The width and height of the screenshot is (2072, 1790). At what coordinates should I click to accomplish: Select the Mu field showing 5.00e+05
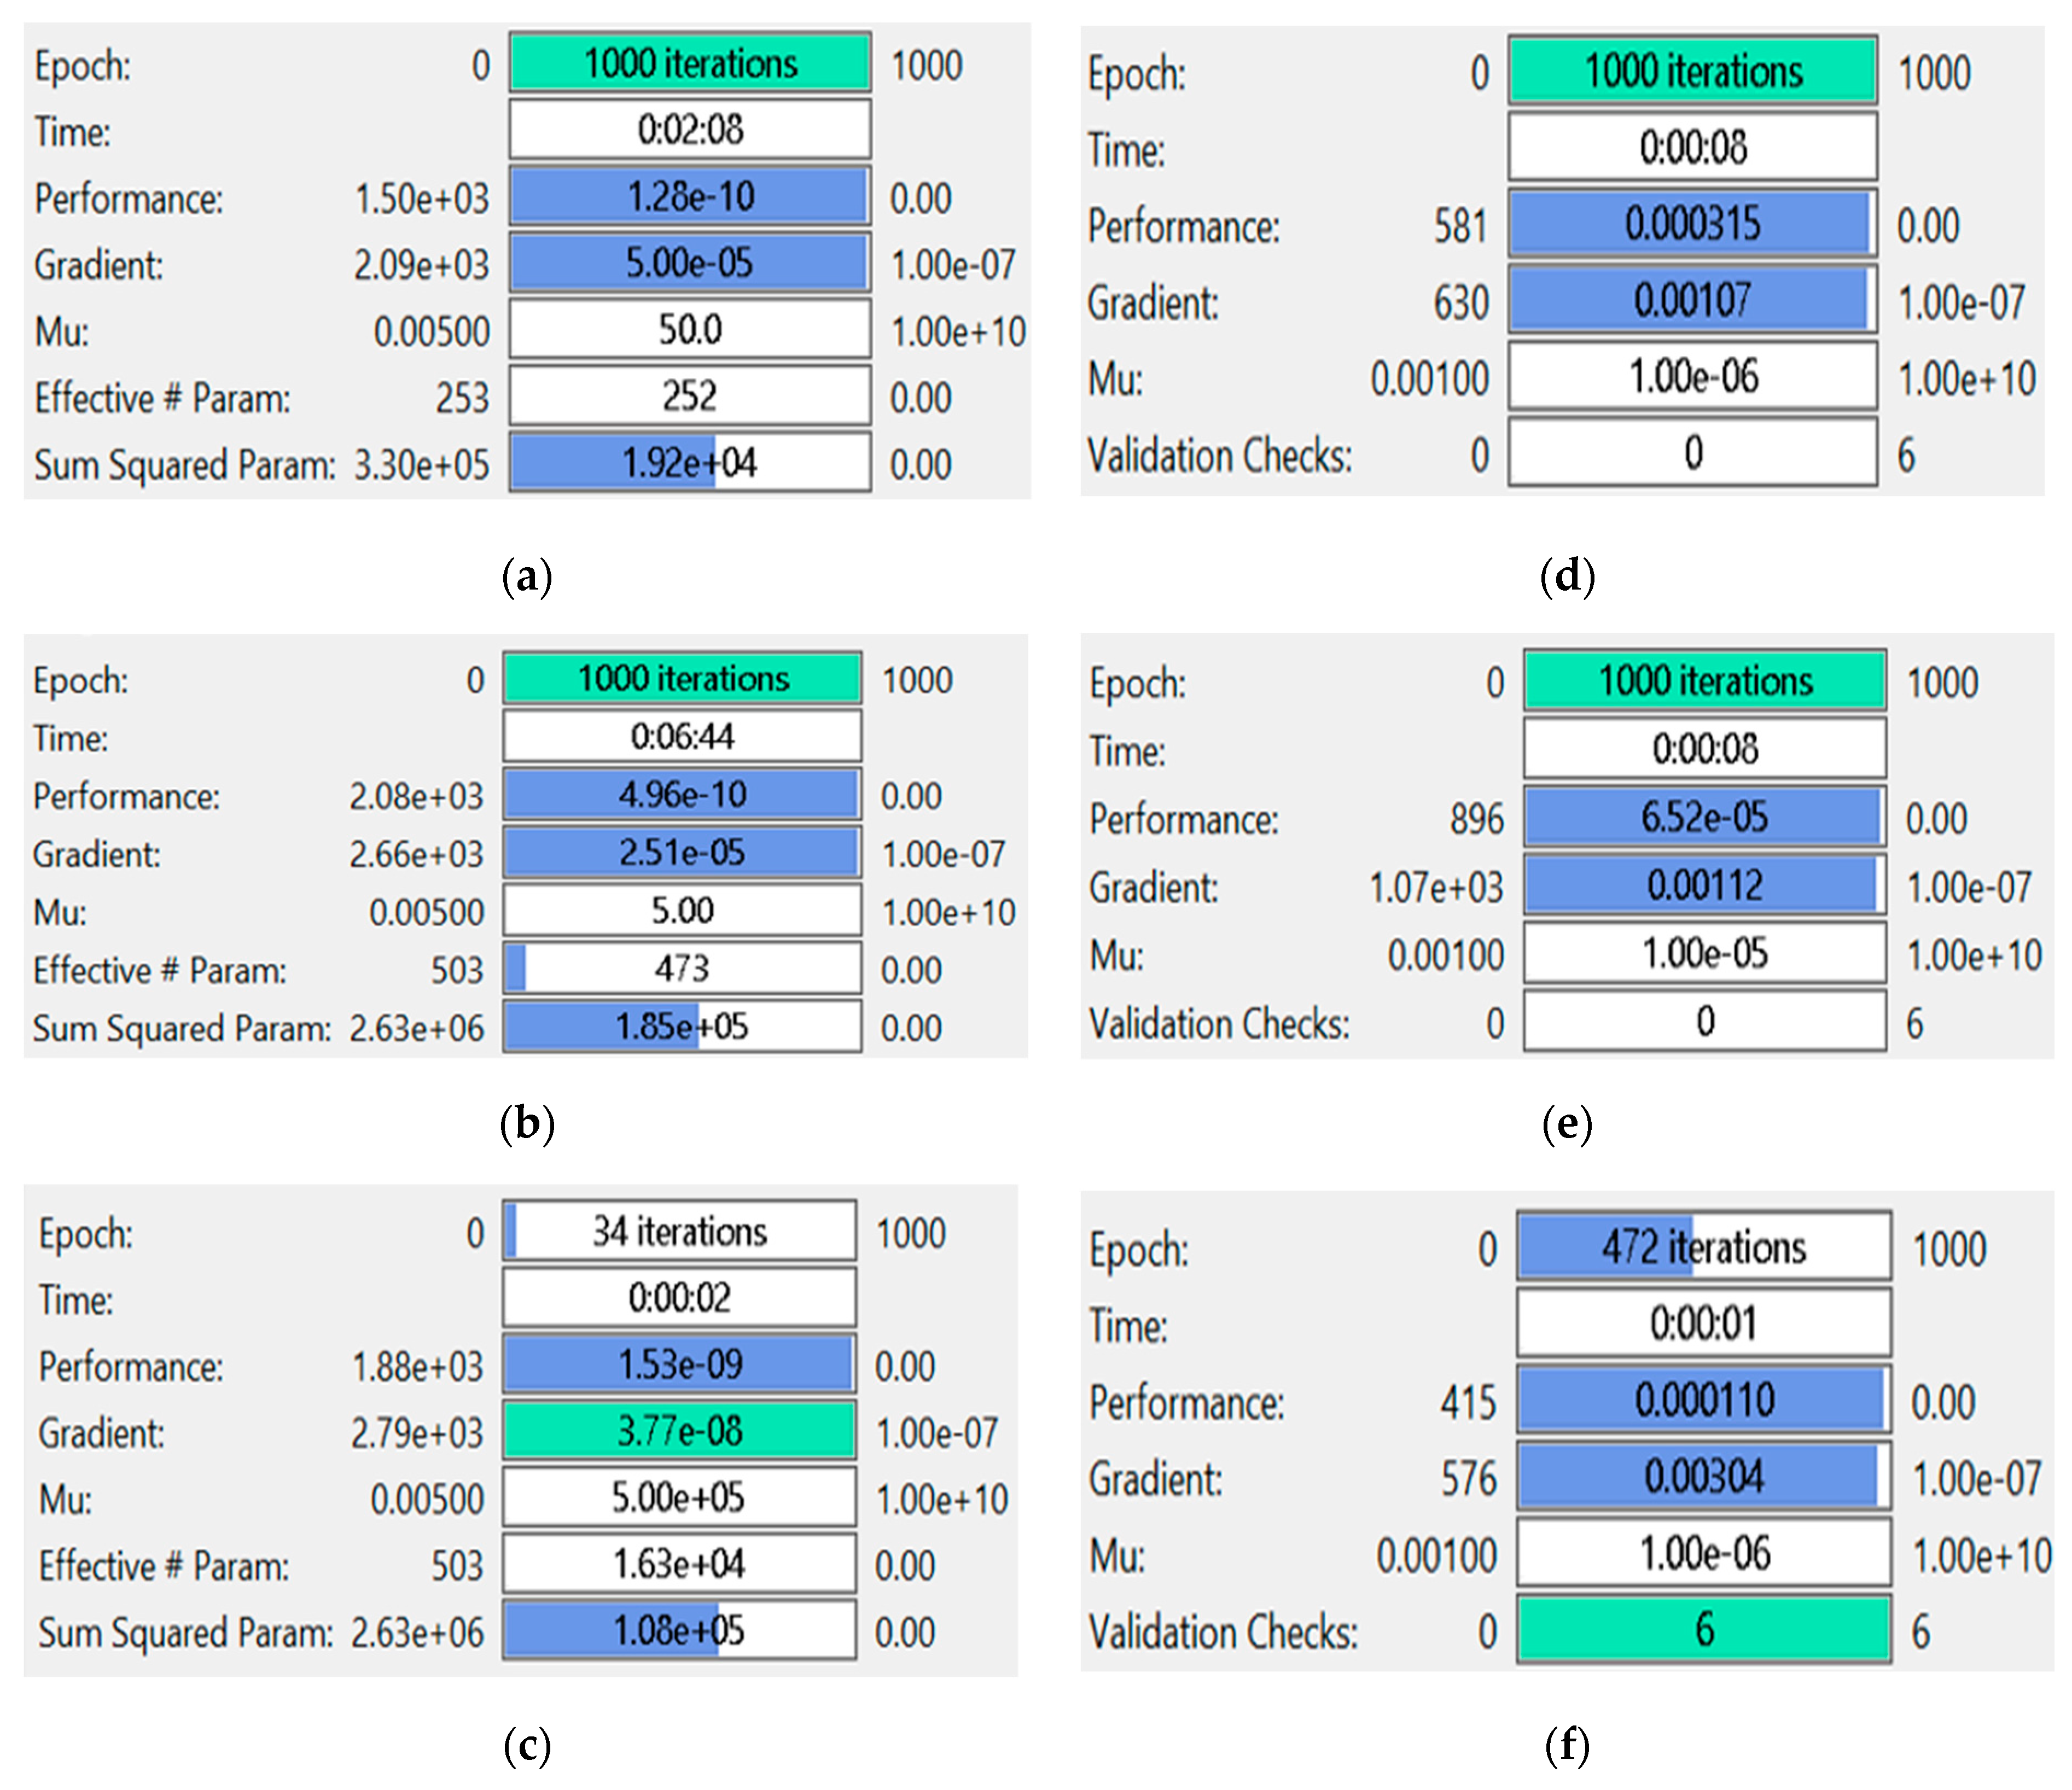679,1497
